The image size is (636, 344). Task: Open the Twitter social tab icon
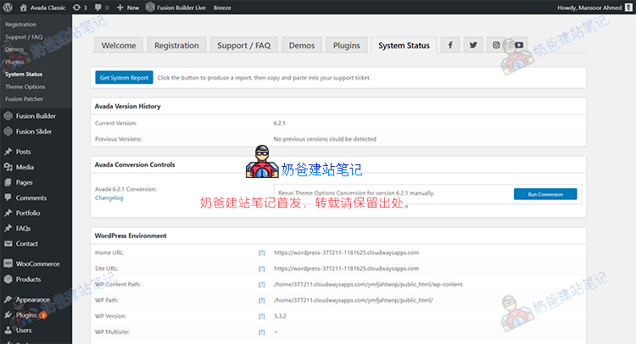click(x=473, y=45)
